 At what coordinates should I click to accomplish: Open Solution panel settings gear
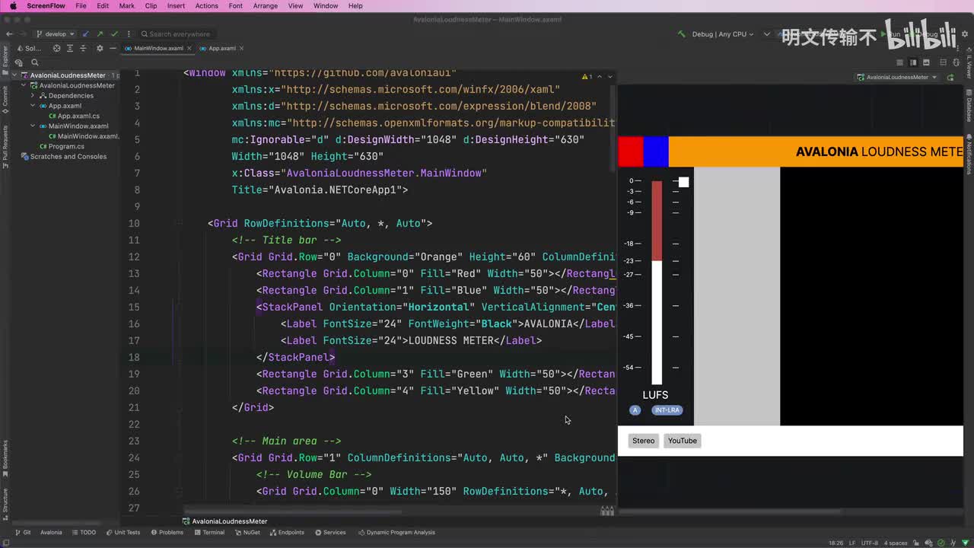pyautogui.click(x=100, y=48)
